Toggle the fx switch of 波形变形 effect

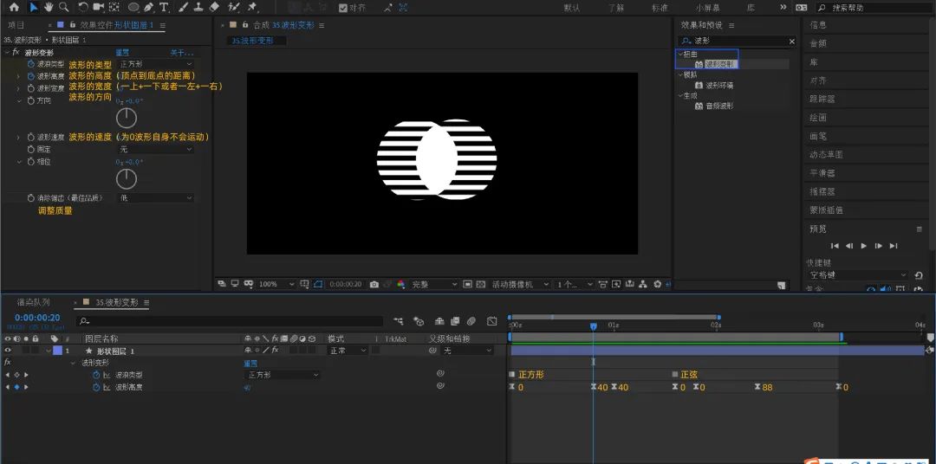(x=16, y=53)
